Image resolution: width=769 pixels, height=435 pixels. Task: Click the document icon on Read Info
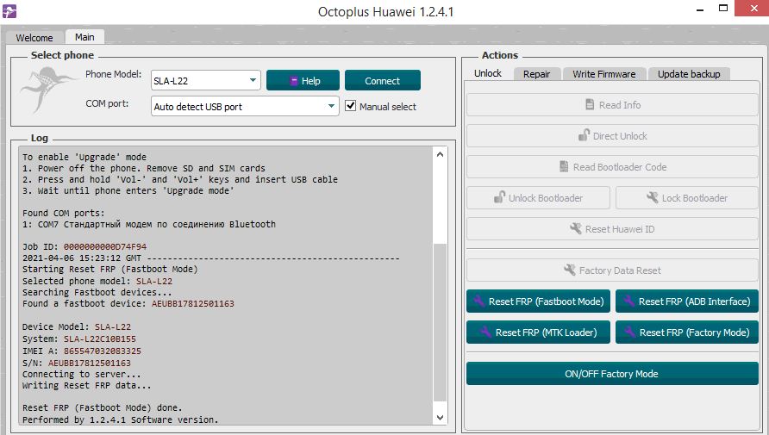coord(590,104)
